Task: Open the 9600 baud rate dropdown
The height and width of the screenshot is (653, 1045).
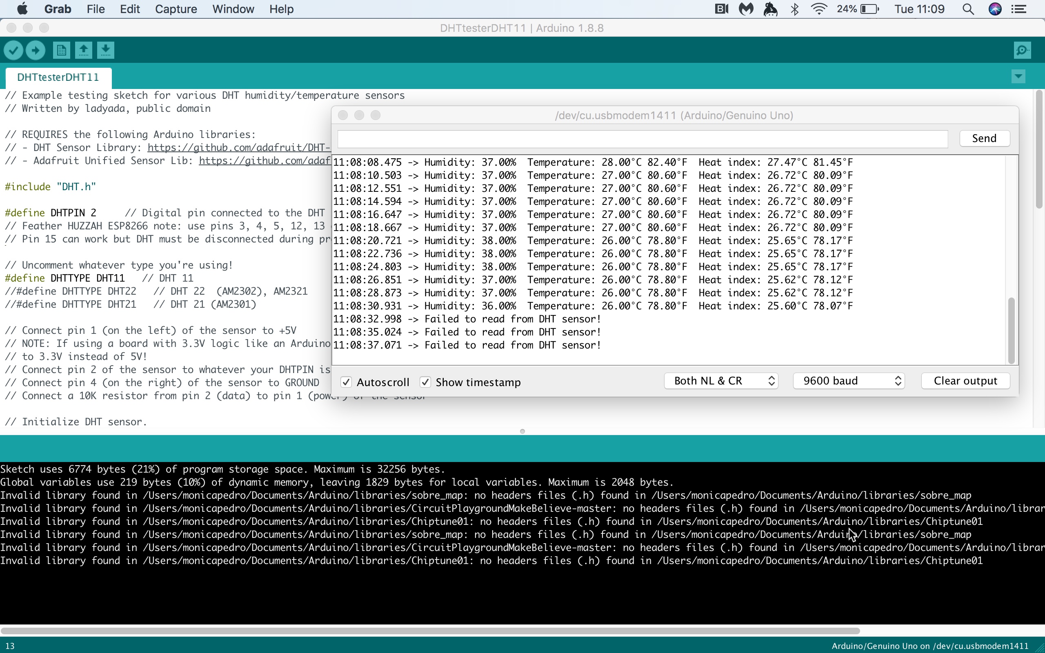Action: 849,381
